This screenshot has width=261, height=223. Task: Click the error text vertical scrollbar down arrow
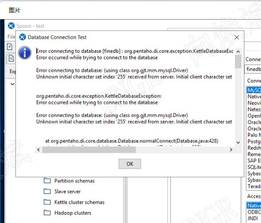click(x=238, y=142)
